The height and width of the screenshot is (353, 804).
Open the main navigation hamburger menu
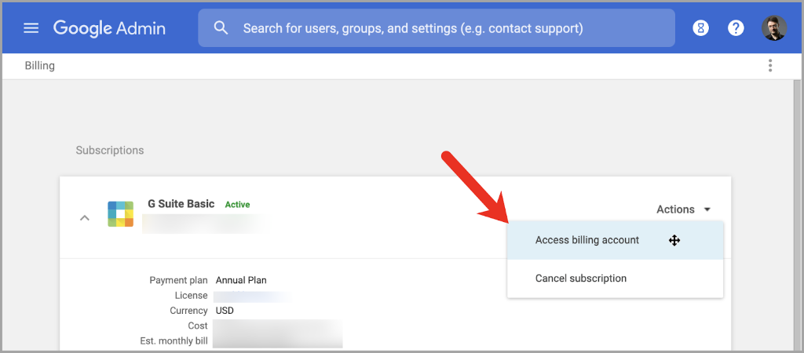pos(31,28)
